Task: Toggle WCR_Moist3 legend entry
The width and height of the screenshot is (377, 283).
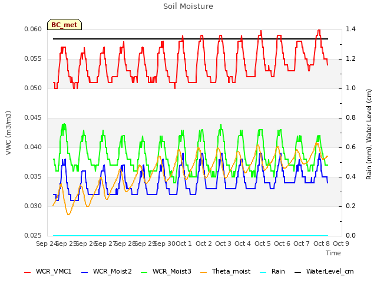Action: 166,271
